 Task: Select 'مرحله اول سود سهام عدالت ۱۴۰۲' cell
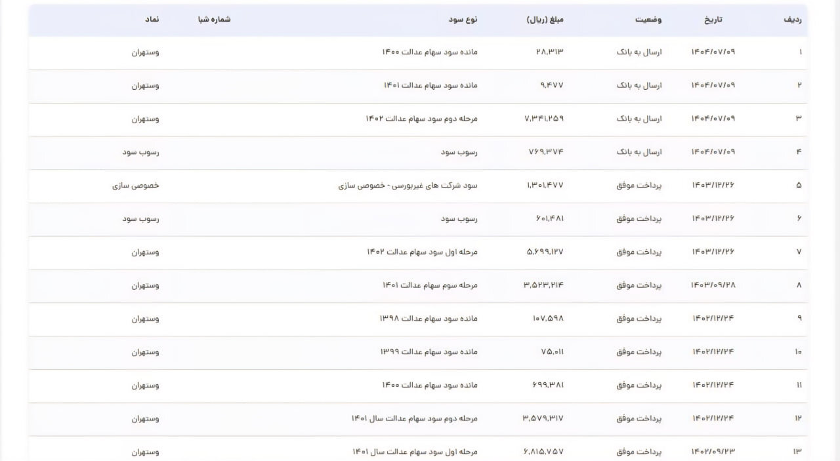[422, 252]
